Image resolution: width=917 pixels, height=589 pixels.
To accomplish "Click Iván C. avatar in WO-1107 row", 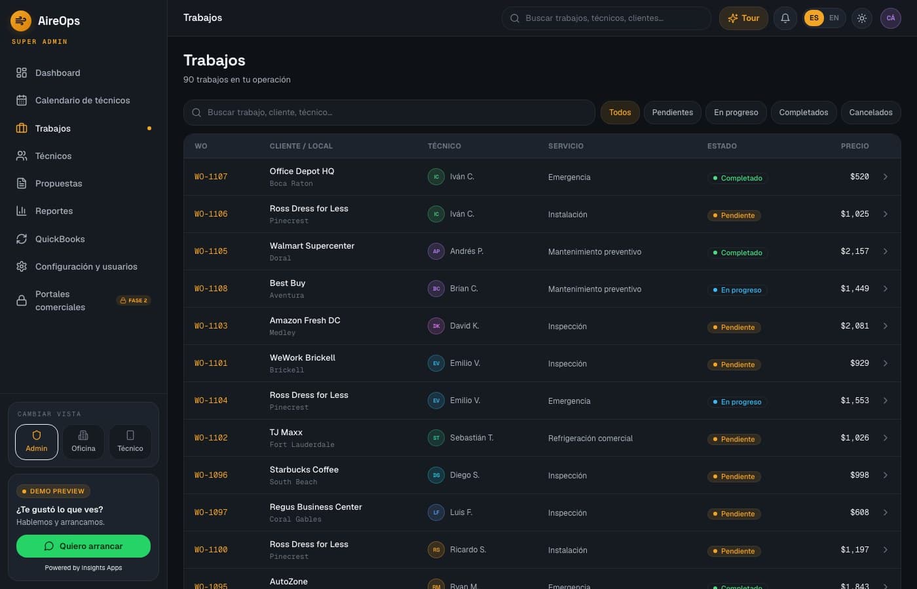I will click(x=436, y=177).
